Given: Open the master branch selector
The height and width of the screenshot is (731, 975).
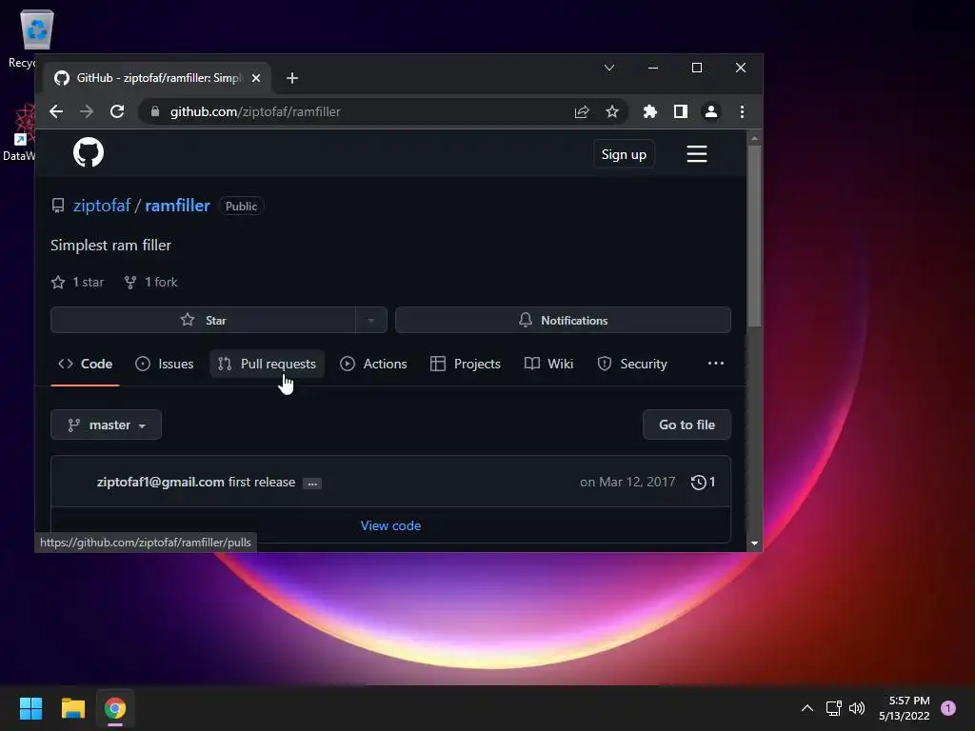Looking at the screenshot, I should 107,425.
